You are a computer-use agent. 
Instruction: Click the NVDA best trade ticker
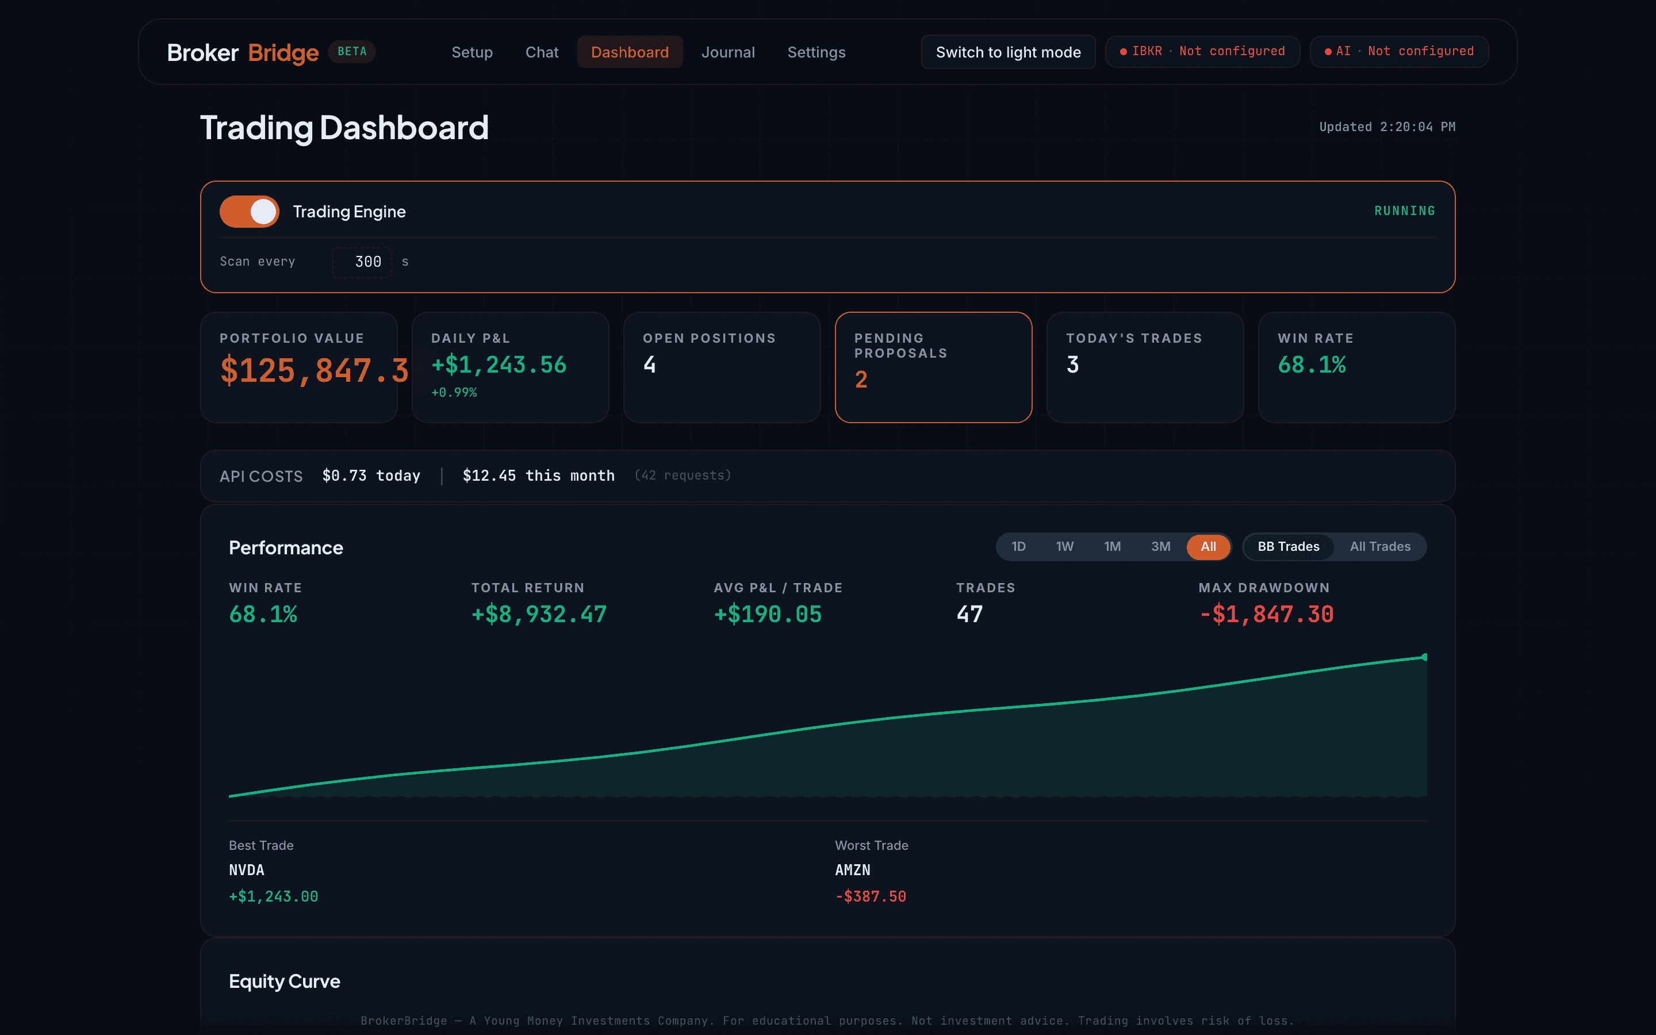(x=246, y=870)
